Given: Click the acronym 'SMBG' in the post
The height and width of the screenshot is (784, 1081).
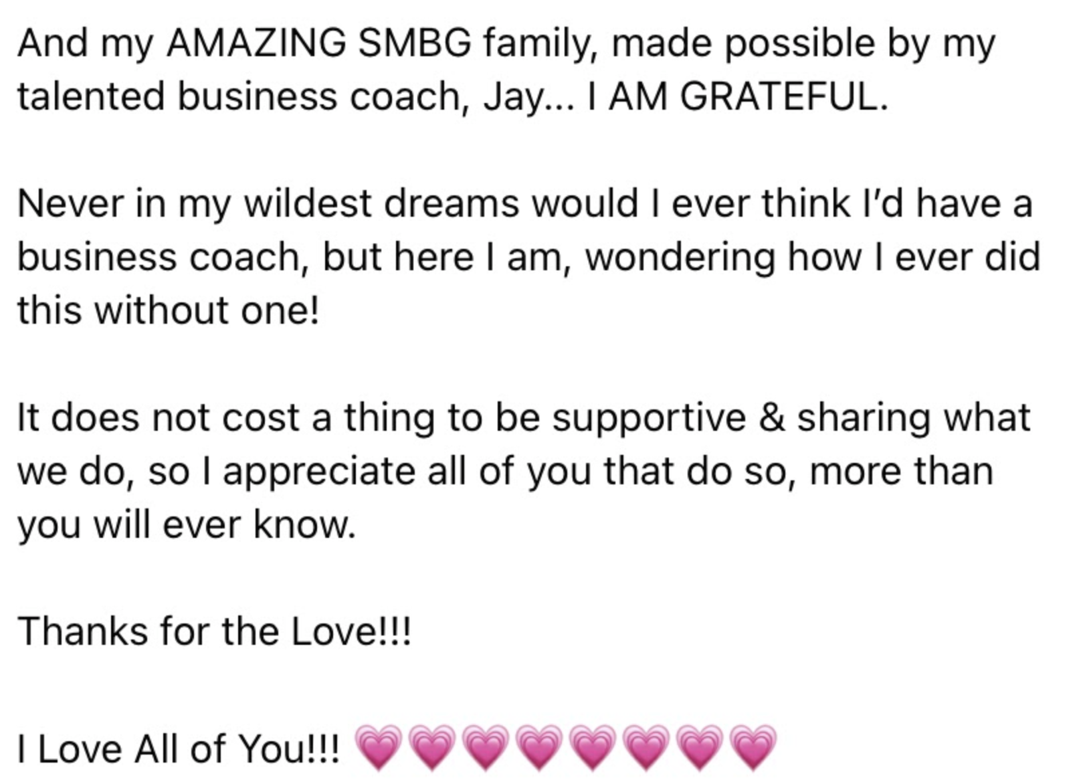Looking at the screenshot, I should [415, 43].
